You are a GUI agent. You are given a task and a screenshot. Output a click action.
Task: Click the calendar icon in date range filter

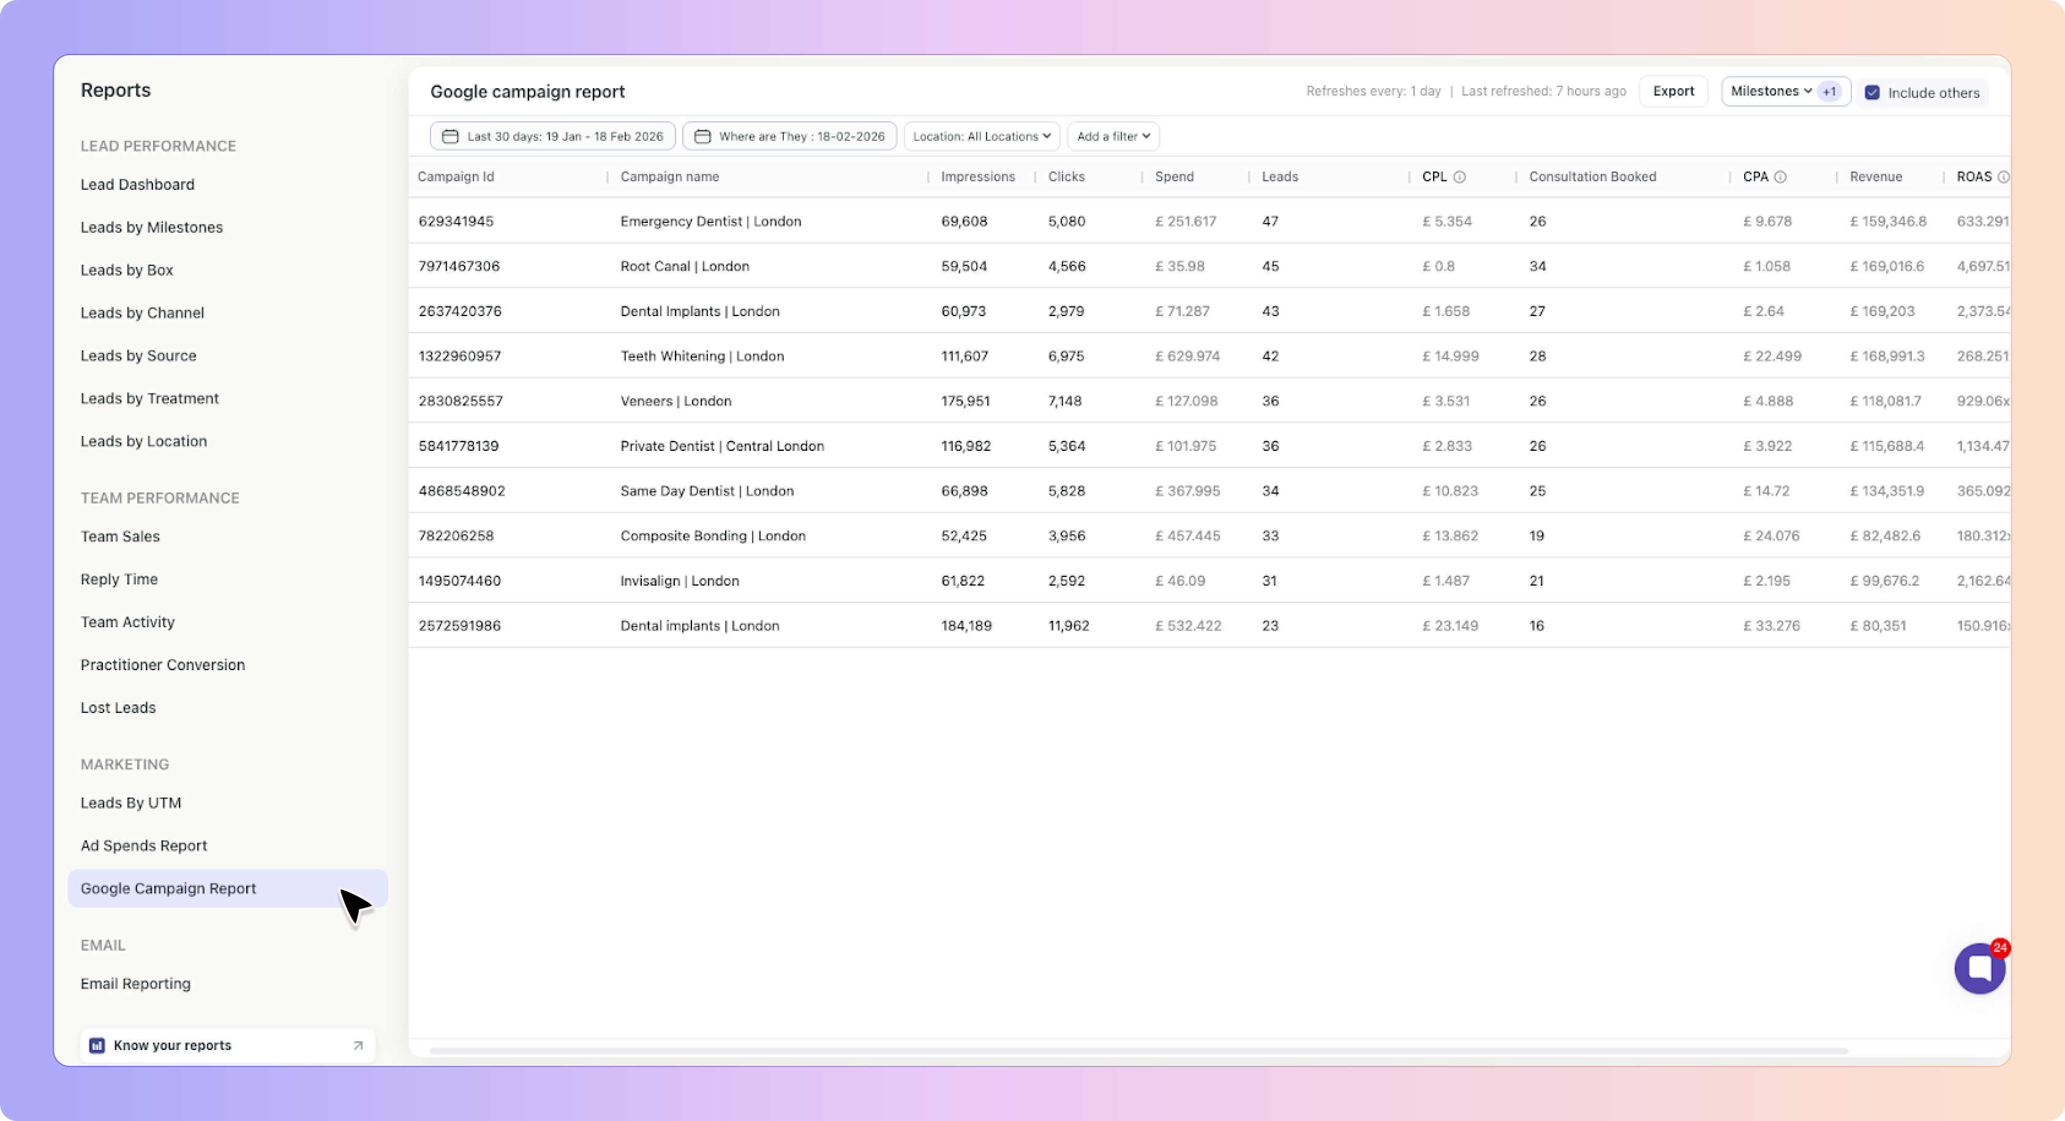point(451,137)
